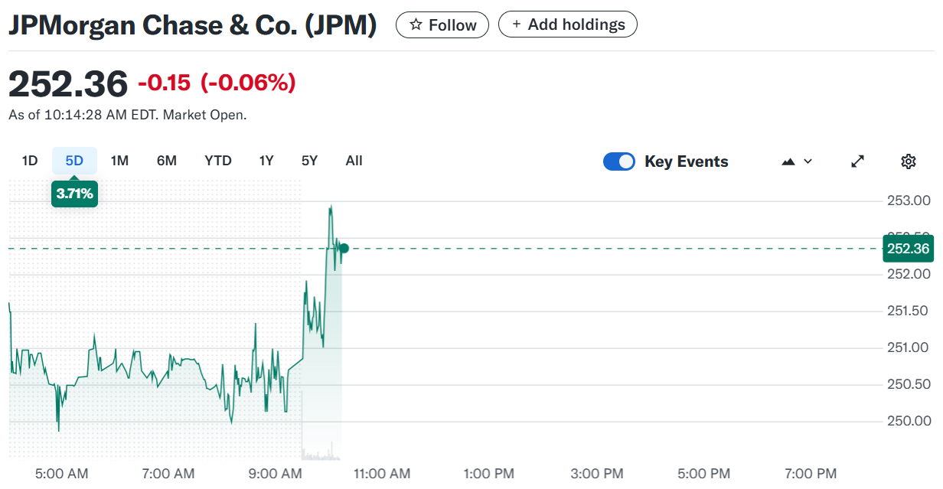Select the 5D time range
This screenshot has width=943, height=489.
(x=74, y=161)
